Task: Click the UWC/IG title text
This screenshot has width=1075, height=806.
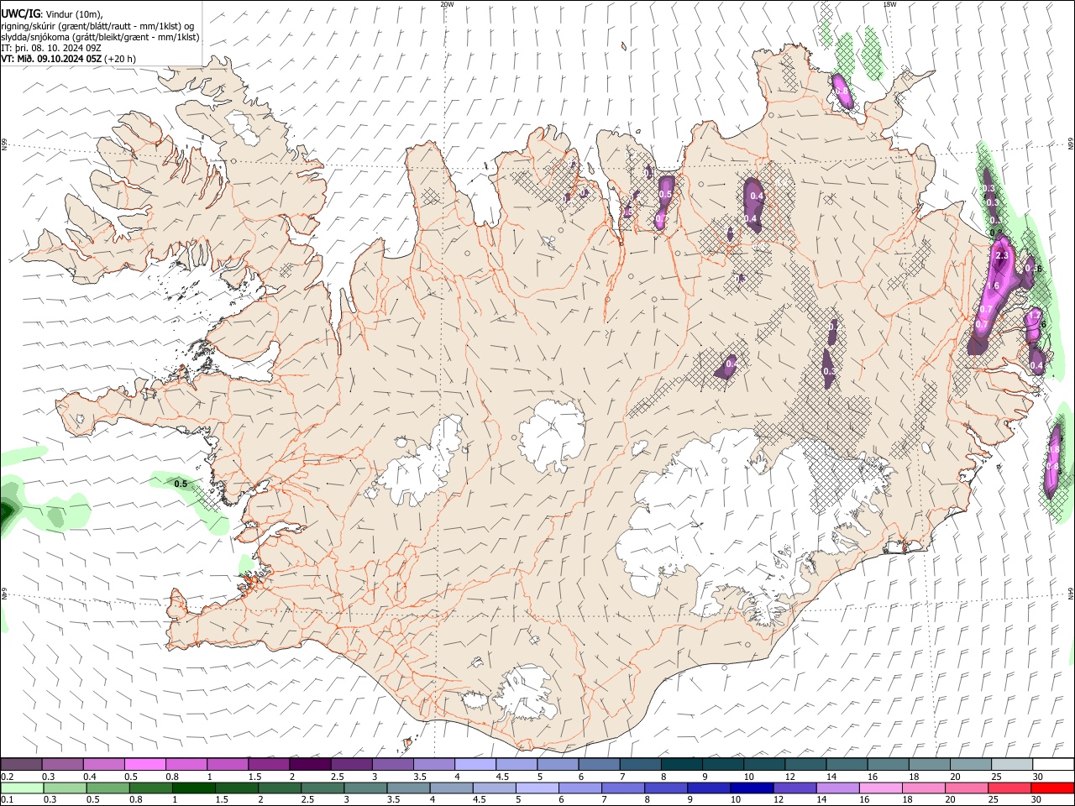Action: coord(19,13)
